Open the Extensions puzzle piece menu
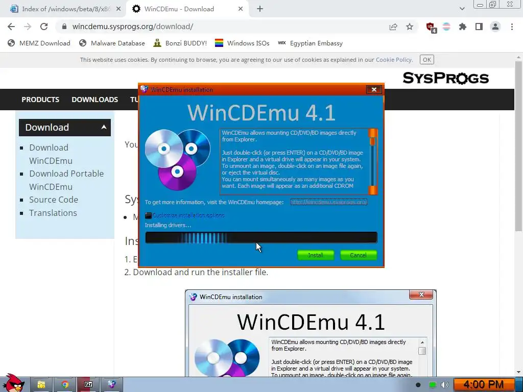This screenshot has width=523, height=392. pos(462,27)
